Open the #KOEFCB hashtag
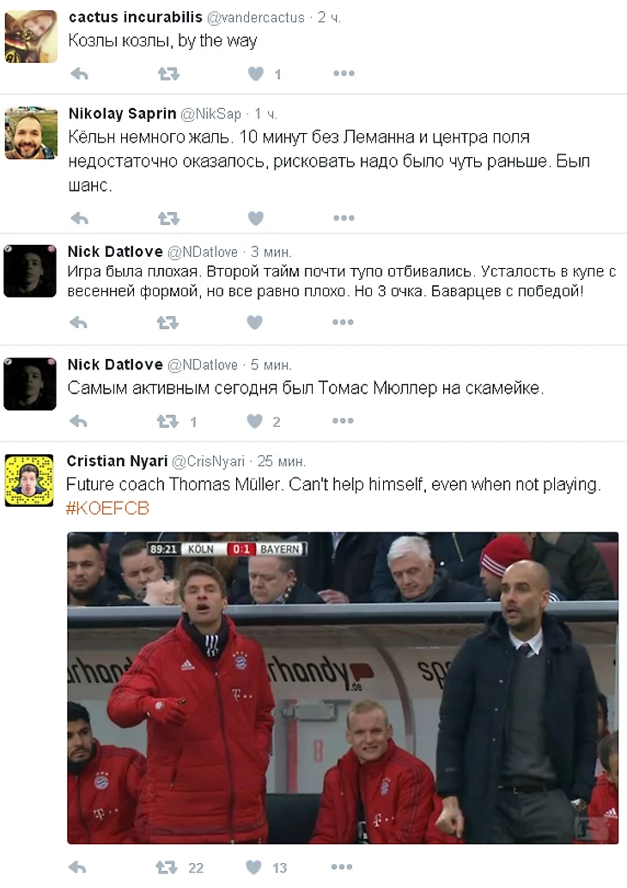627x888 pixels. click(x=107, y=508)
